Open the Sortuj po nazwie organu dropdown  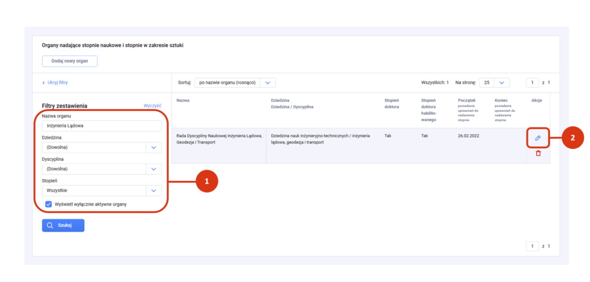[235, 83]
